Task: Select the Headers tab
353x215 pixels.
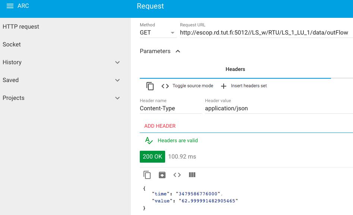Action: [x=235, y=69]
